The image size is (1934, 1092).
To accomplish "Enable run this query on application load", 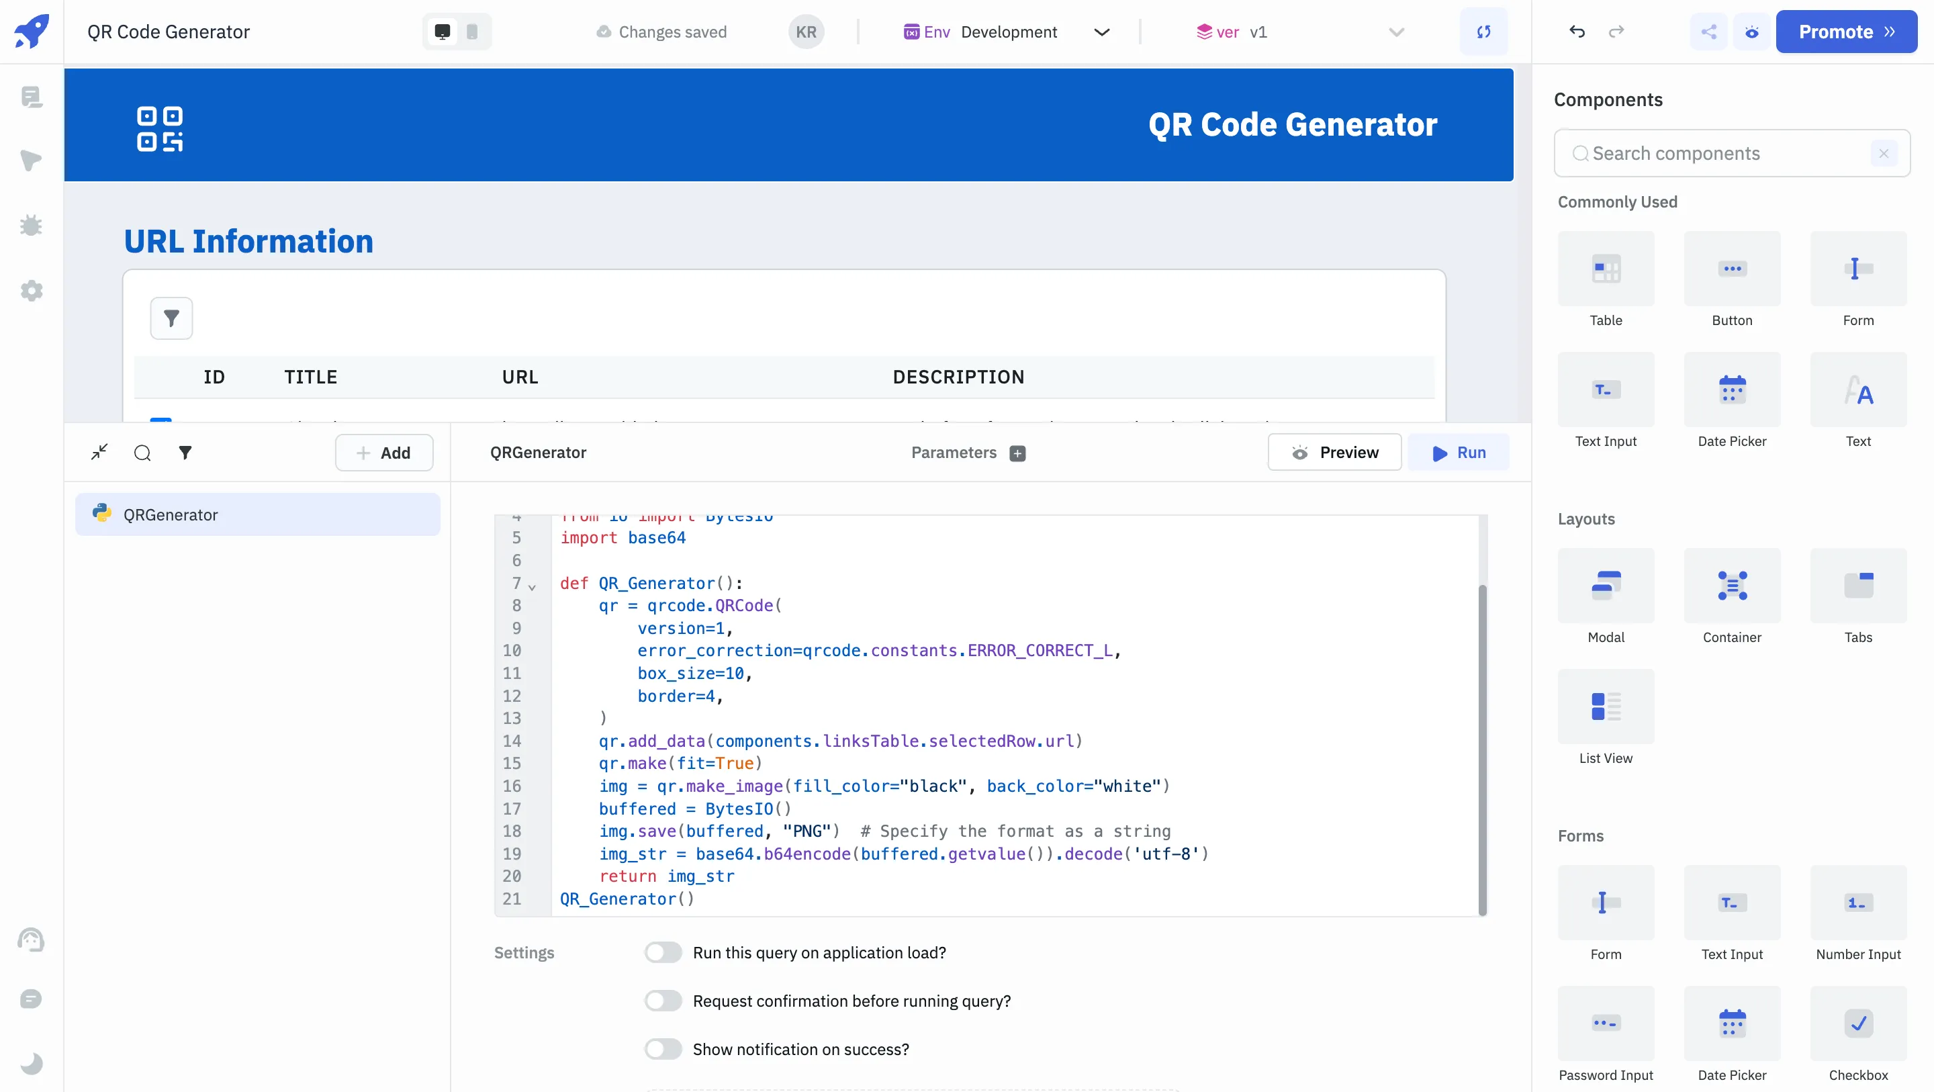I will pyautogui.click(x=663, y=952).
